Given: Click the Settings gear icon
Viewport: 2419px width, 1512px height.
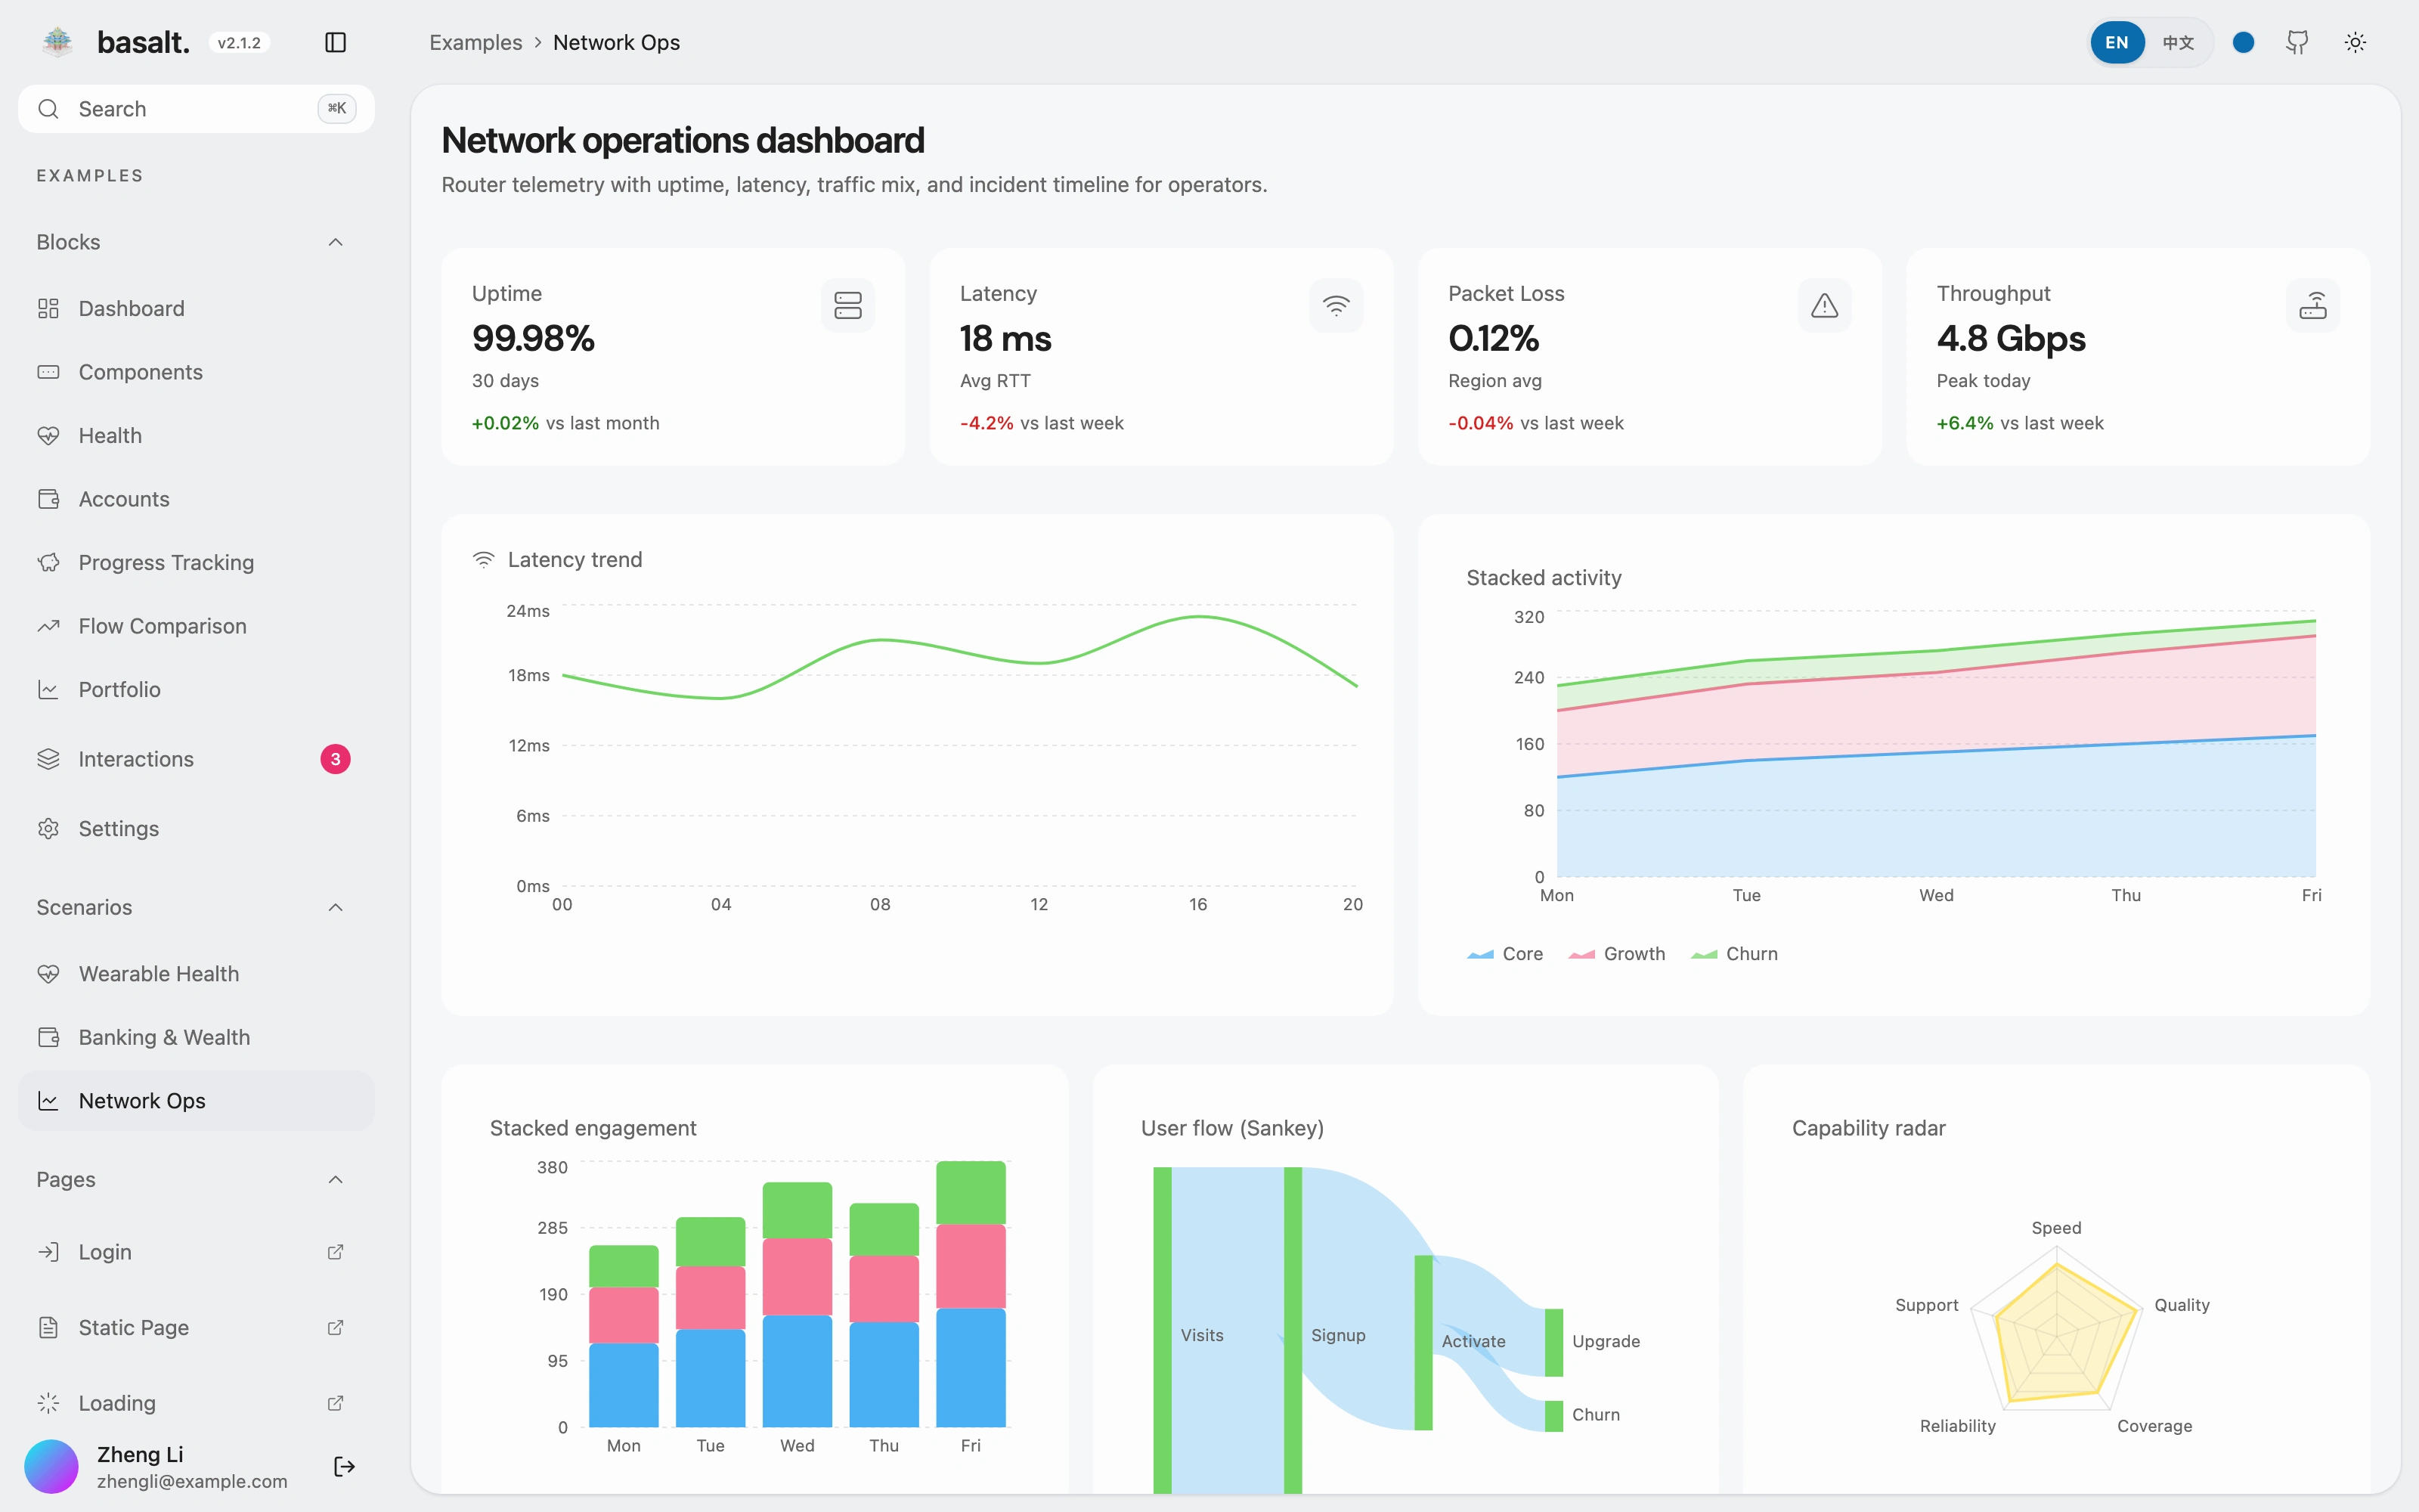Looking at the screenshot, I should (x=48, y=828).
